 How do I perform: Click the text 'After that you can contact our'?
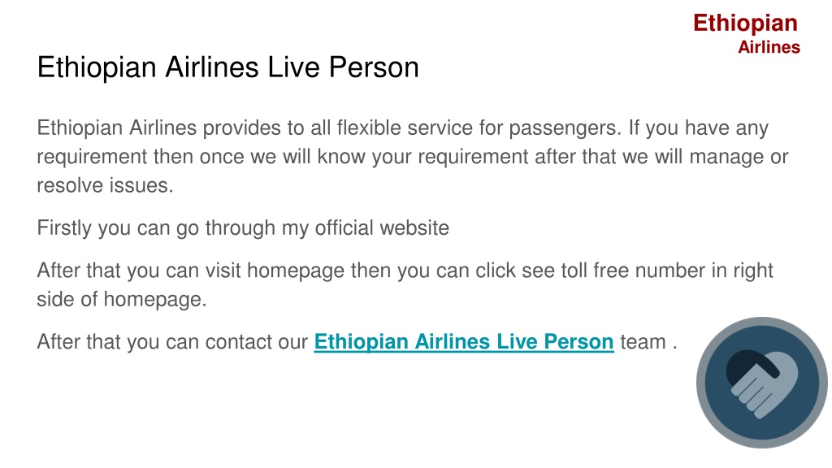point(172,342)
